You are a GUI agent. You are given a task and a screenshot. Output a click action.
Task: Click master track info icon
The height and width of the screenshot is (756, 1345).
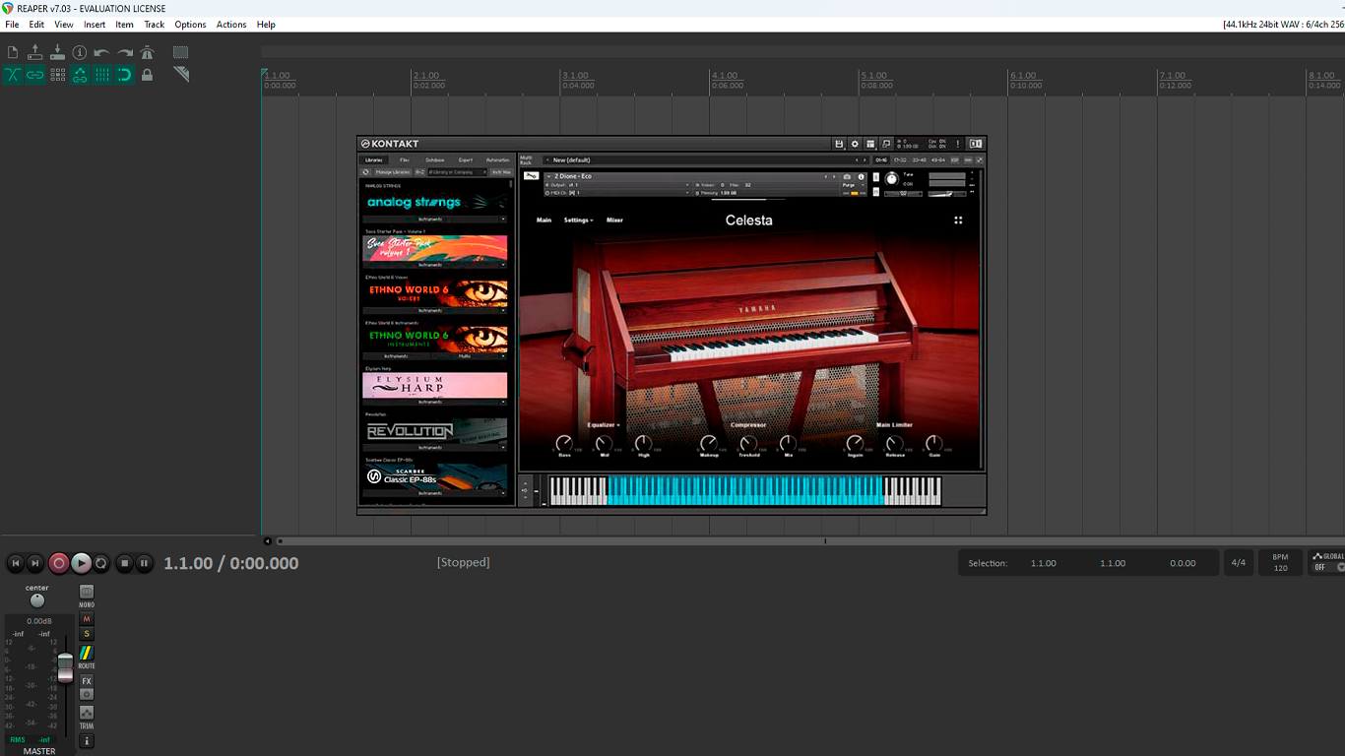click(87, 740)
